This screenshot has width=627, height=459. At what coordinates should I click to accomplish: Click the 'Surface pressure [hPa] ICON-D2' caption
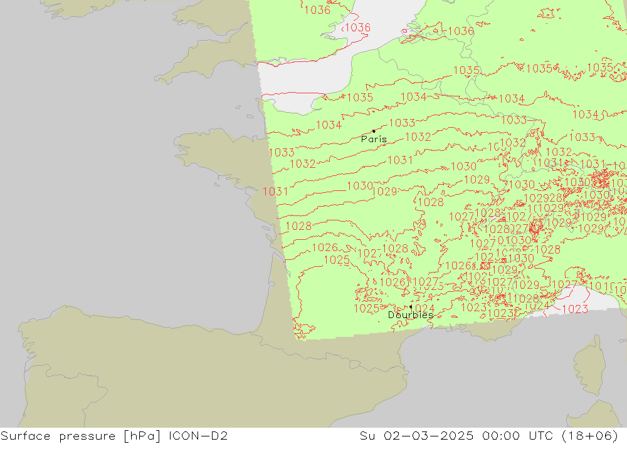[x=114, y=436]
